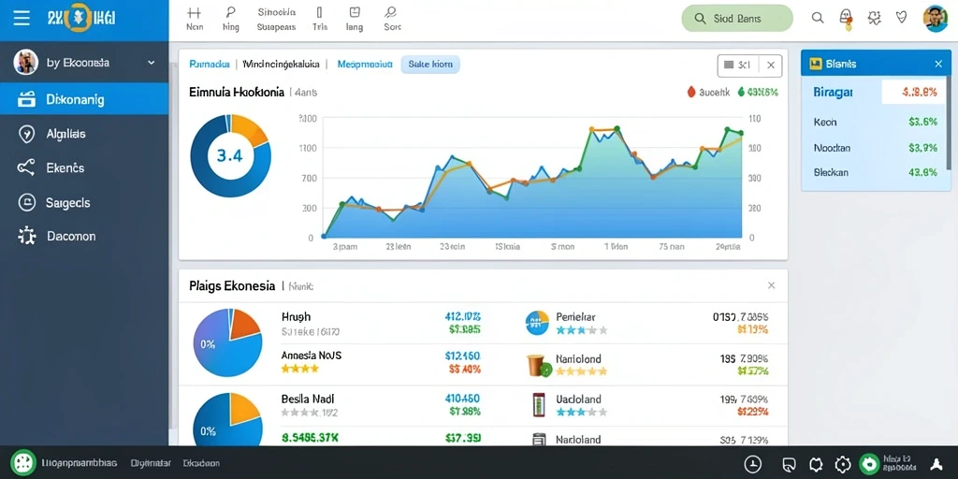Open settings gear icon in bottom bar

point(843,464)
